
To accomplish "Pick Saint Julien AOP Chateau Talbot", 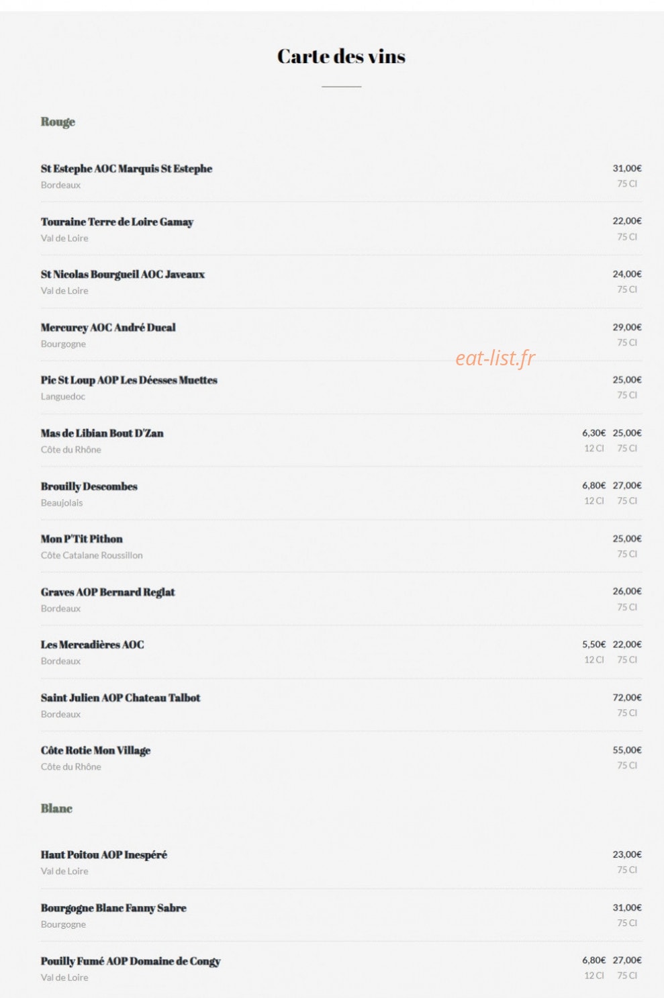I will coord(120,698).
